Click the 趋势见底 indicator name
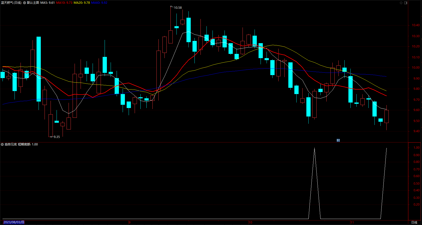Image resolution: width=422 pixels, height=225 pixels. click(x=11, y=144)
